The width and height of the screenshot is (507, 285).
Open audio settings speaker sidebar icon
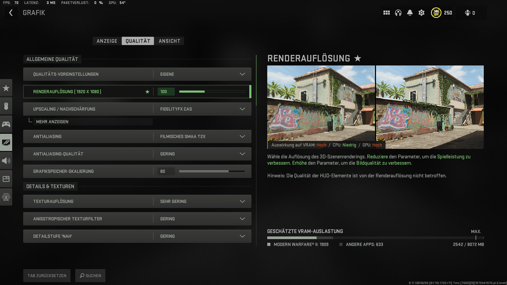click(x=6, y=161)
